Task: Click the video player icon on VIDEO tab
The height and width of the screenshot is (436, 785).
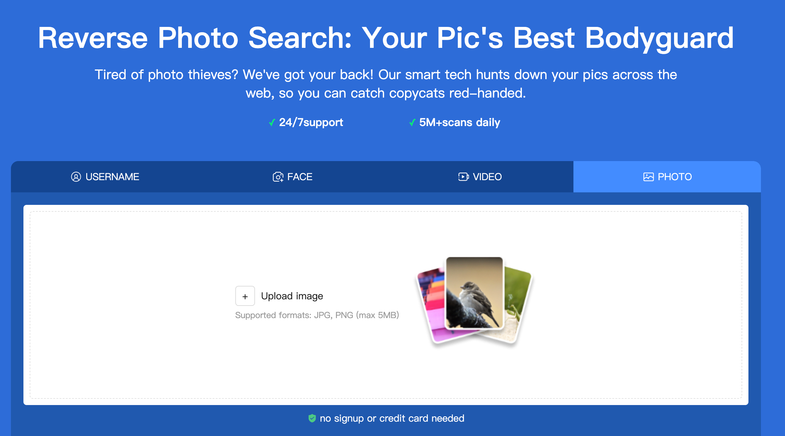Action: tap(463, 177)
